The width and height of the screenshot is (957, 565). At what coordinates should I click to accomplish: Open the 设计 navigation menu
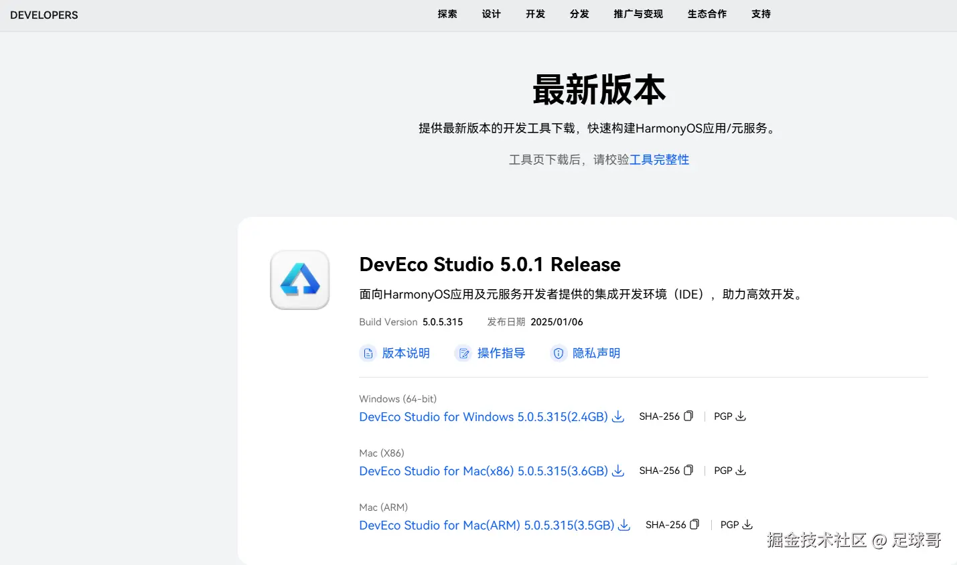tap(492, 14)
